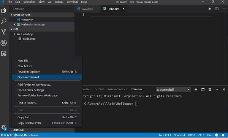Select Open in Terminal menu entry
Viewport: 228px width, 138px height.
pyautogui.click(x=47, y=77)
